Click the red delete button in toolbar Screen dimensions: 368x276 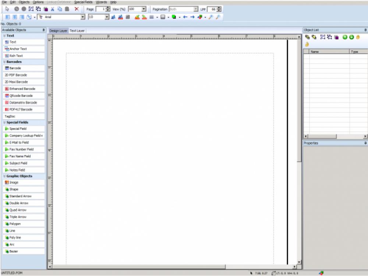click(77, 9)
